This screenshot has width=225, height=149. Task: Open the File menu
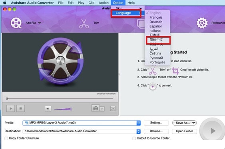(x=61, y=3)
